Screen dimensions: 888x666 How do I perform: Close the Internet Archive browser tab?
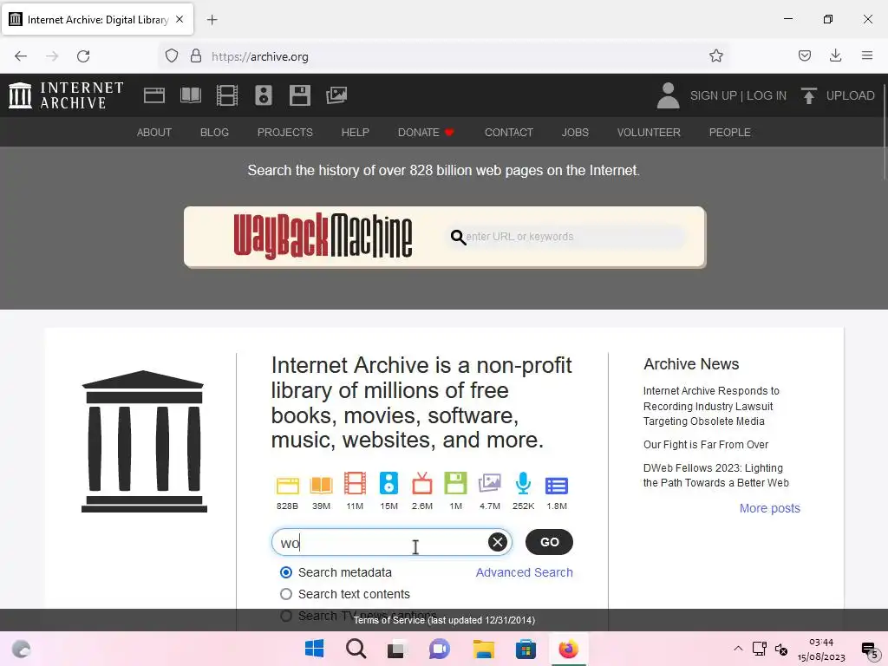click(x=180, y=19)
